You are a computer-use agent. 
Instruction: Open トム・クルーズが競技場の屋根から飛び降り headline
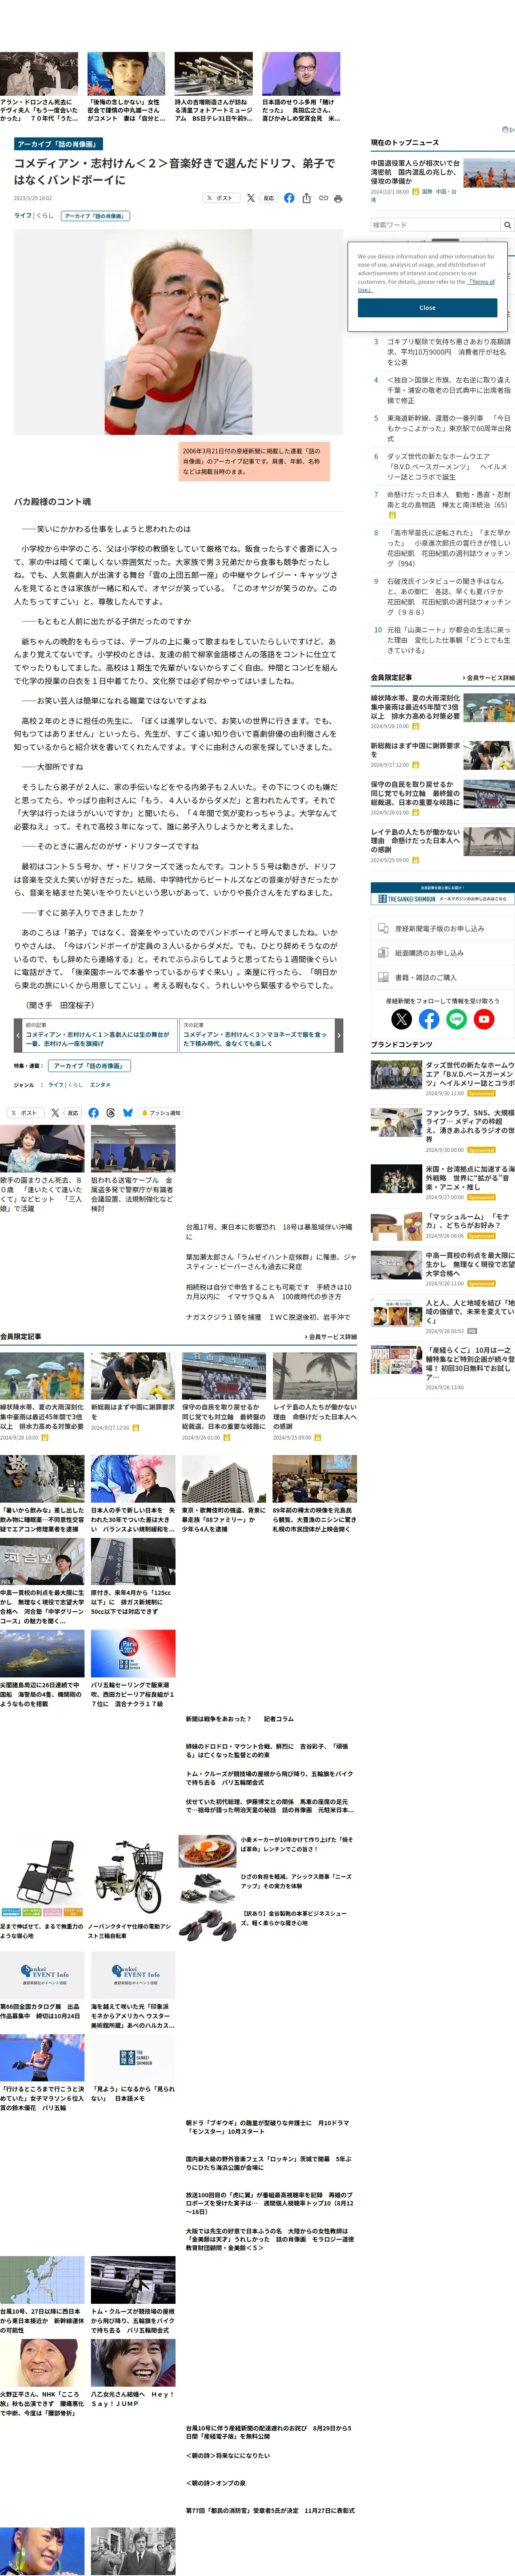pyautogui.click(x=269, y=1778)
